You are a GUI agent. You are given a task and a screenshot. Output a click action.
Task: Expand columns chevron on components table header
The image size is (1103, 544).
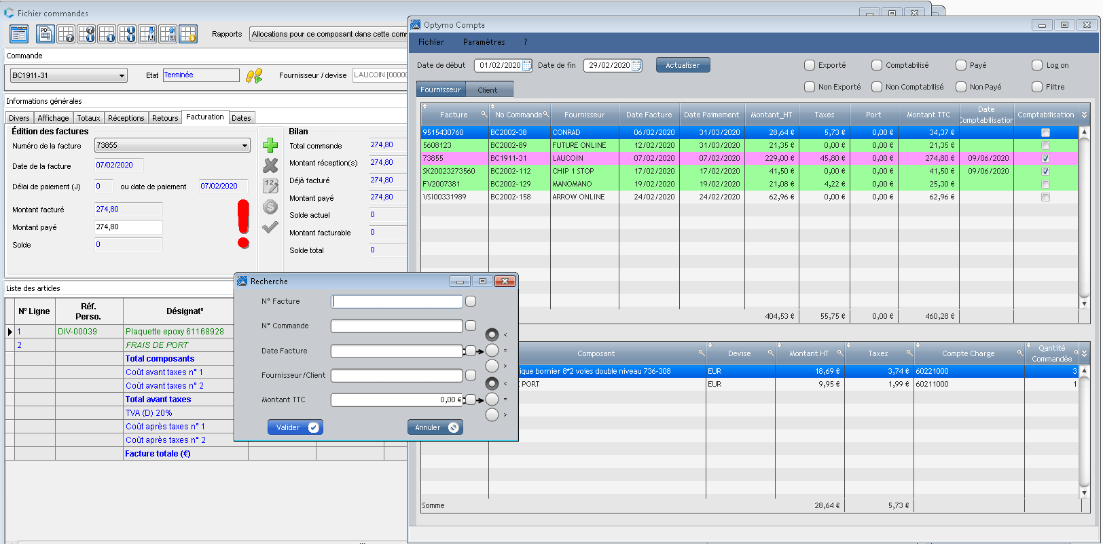tap(1085, 353)
